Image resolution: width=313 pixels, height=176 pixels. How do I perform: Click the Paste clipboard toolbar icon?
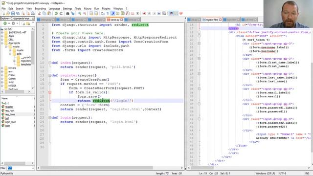[x=49, y=13]
